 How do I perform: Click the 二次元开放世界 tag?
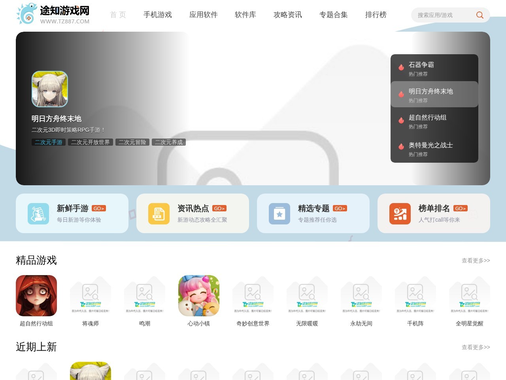tap(91, 142)
